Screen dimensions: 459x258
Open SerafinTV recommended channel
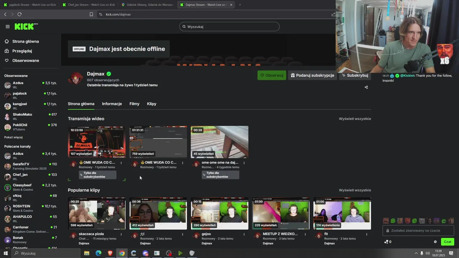30,166
